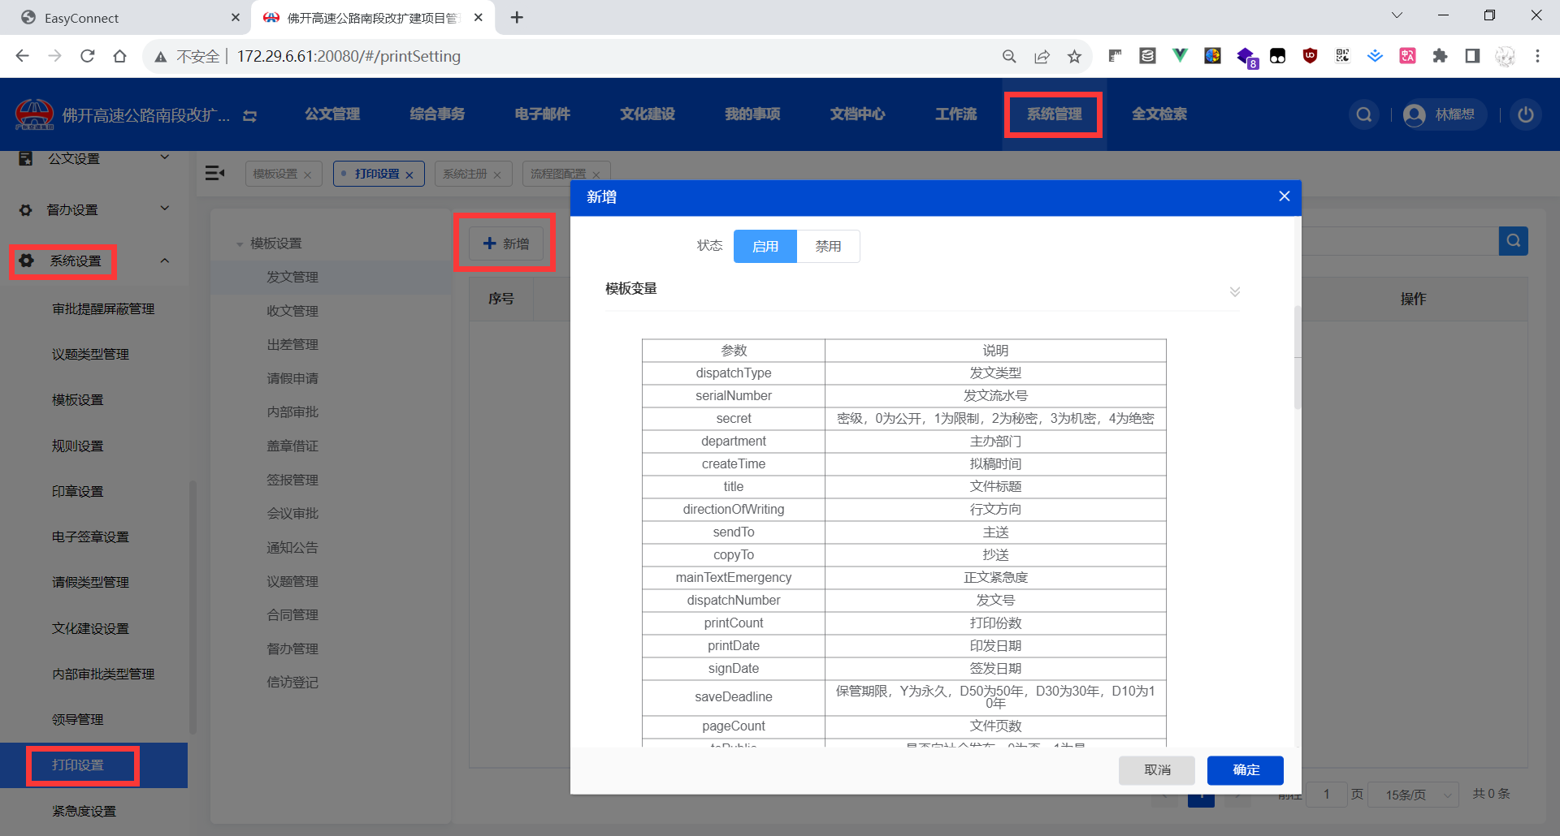Click the dialog vertical scrollbar

pyautogui.click(x=1297, y=357)
